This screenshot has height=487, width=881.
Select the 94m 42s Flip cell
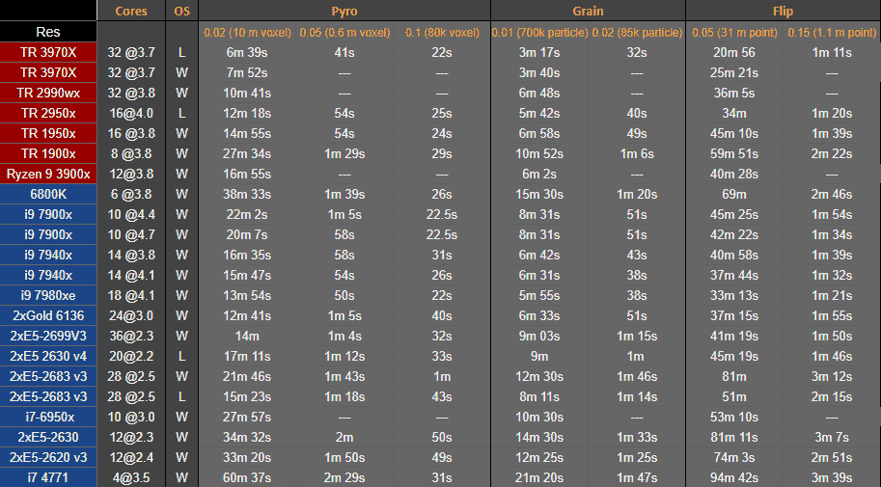734,477
